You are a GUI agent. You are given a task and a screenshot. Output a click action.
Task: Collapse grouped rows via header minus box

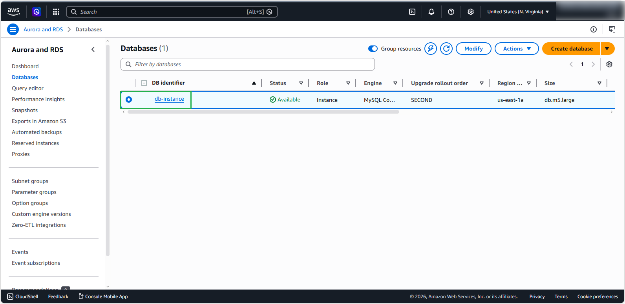[x=144, y=83]
